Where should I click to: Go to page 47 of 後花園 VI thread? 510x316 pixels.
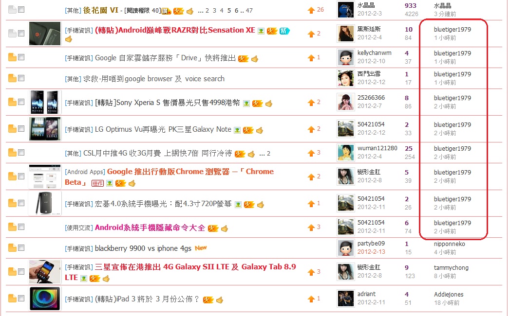tap(249, 10)
